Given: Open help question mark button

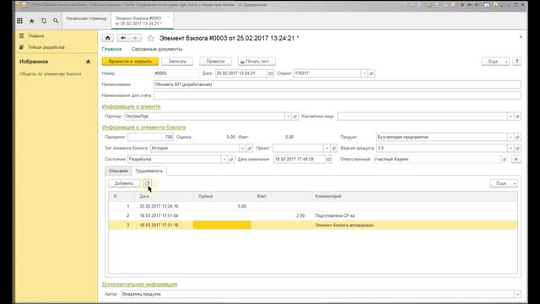Looking at the screenshot, I should (x=516, y=62).
